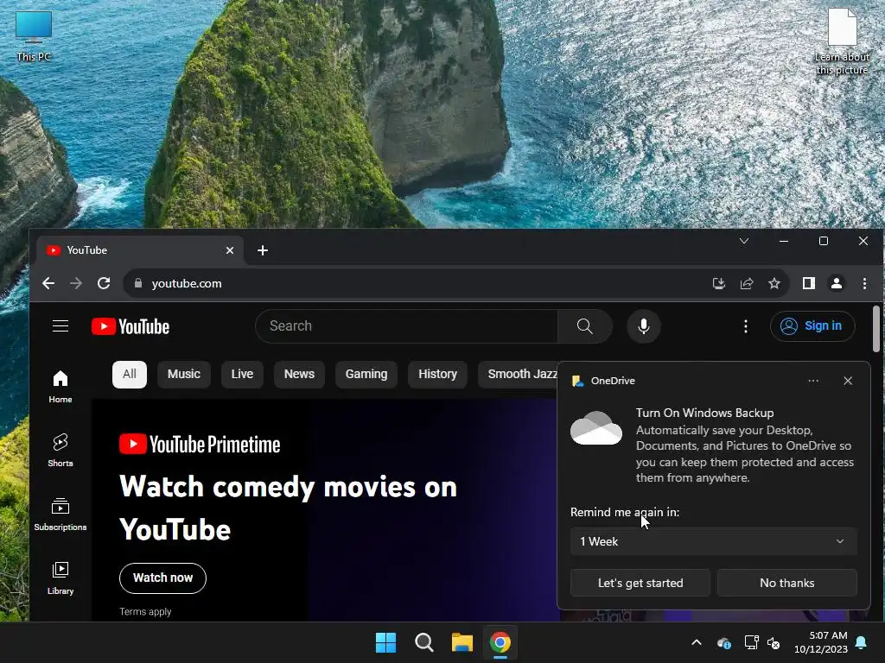Open Chrome profile avatar
This screenshot has height=663, width=885.
point(837,283)
